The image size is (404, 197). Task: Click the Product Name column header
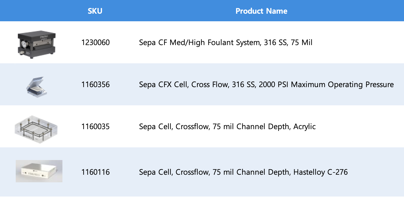[261, 11]
